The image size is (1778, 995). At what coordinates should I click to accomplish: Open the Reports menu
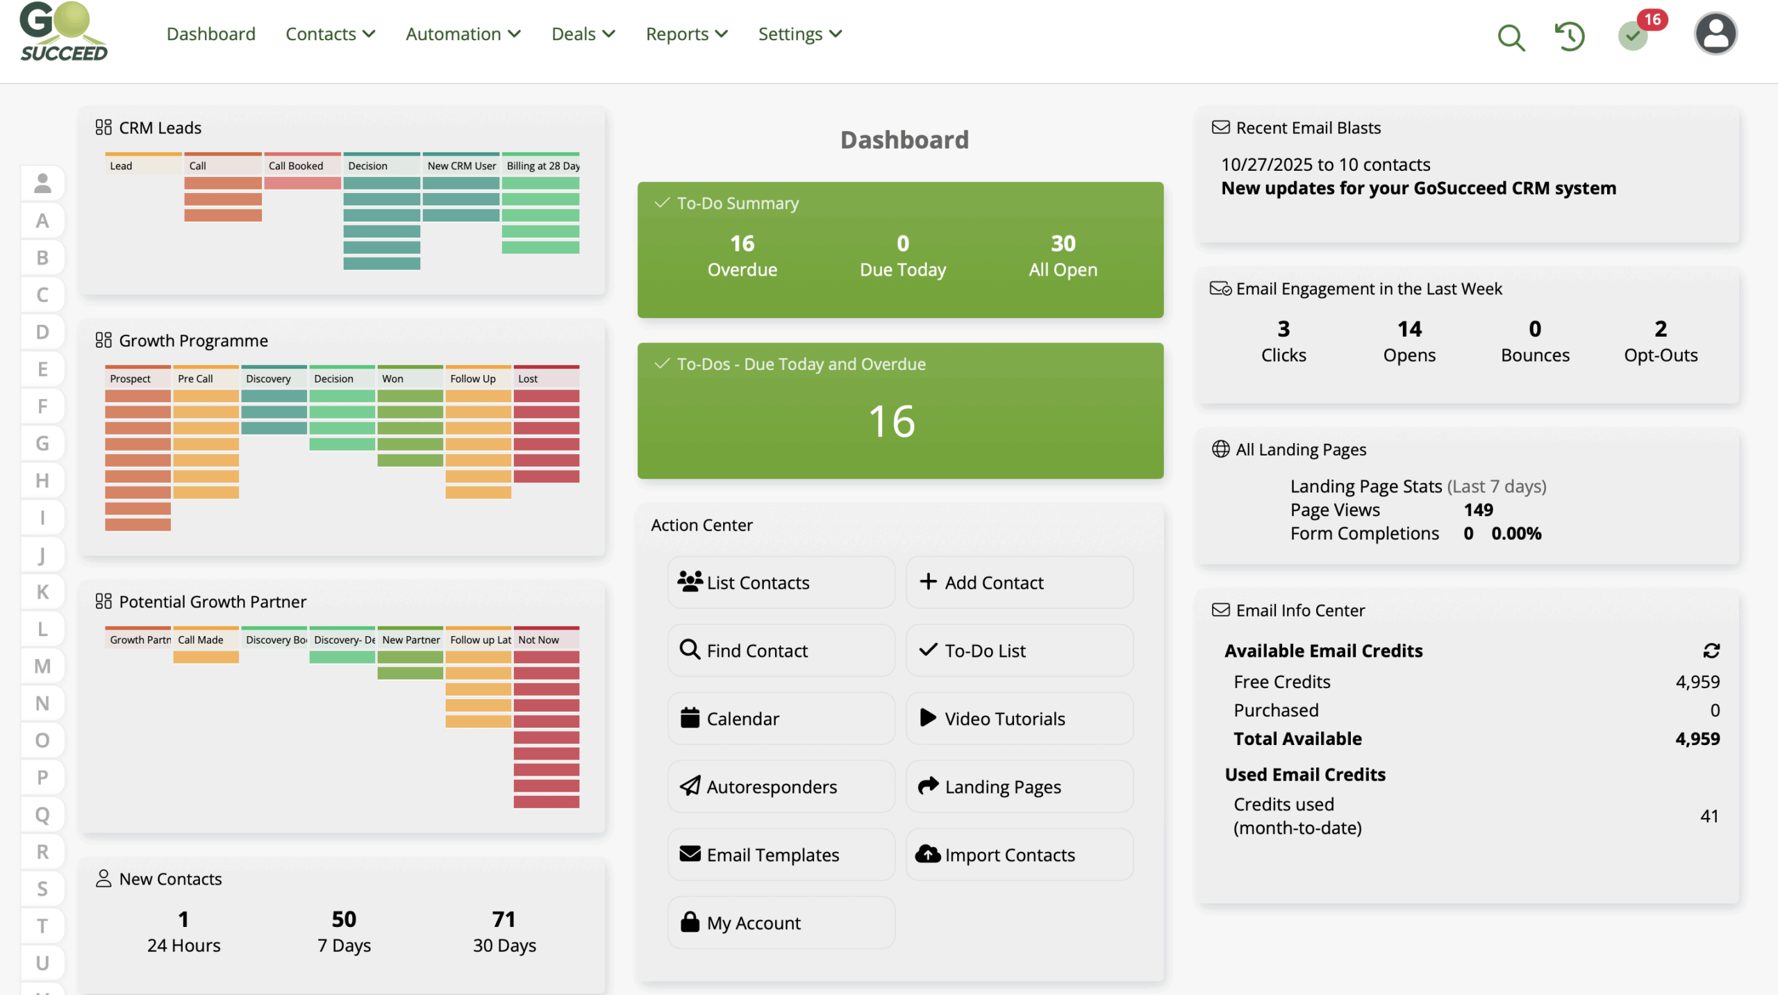[x=686, y=34]
